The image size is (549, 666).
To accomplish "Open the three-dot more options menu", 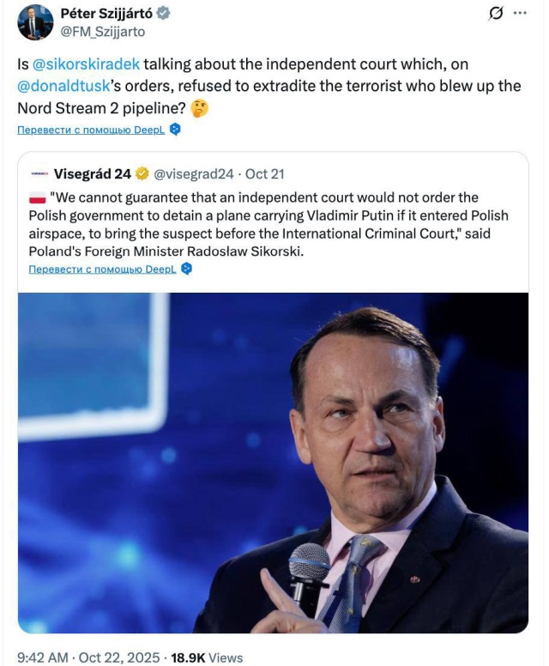I will (521, 13).
